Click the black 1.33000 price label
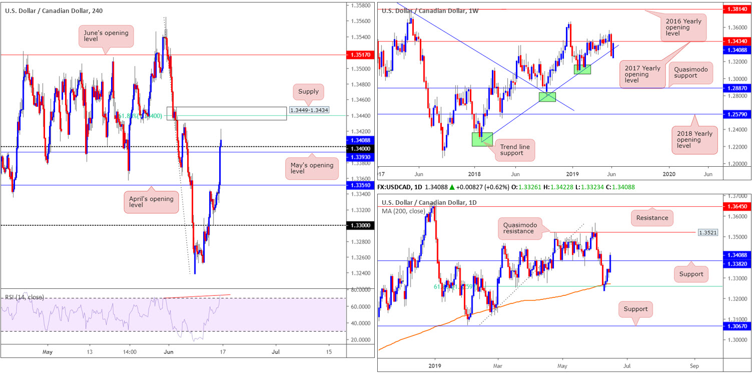The image size is (752, 374). coord(360,225)
